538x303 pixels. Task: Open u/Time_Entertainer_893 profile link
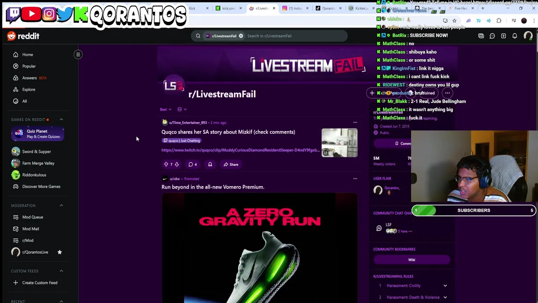(188, 122)
